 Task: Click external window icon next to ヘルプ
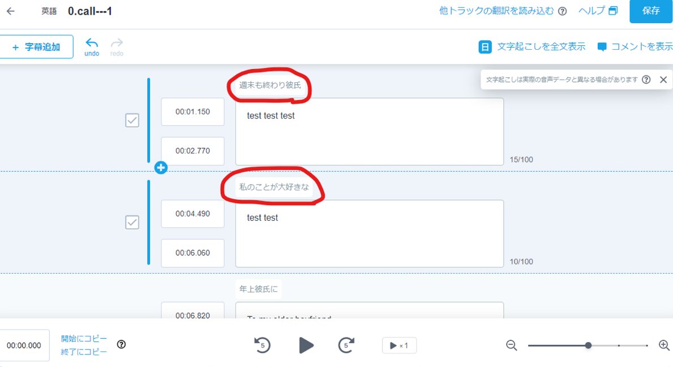[614, 11]
